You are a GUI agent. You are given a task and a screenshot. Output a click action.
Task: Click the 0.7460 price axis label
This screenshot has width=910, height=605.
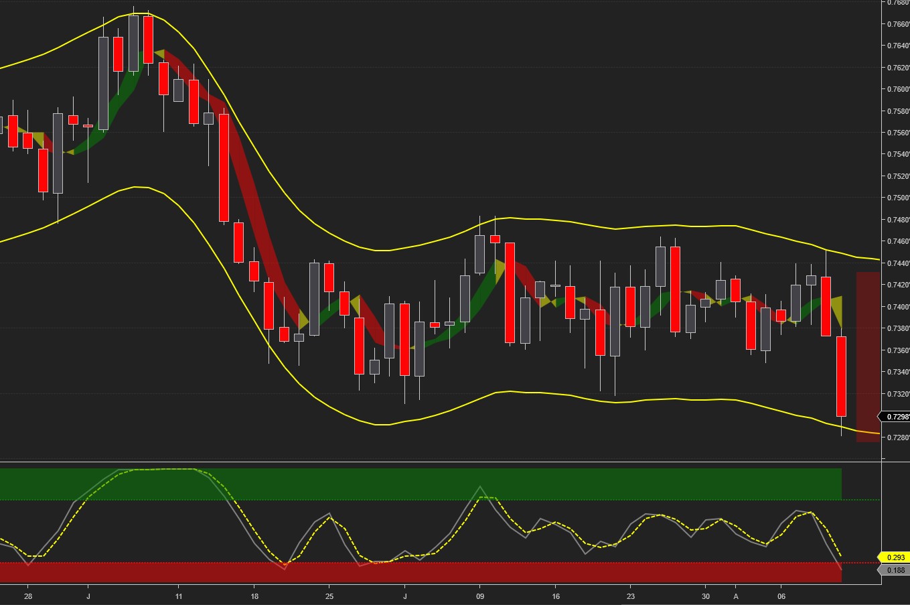click(x=898, y=241)
